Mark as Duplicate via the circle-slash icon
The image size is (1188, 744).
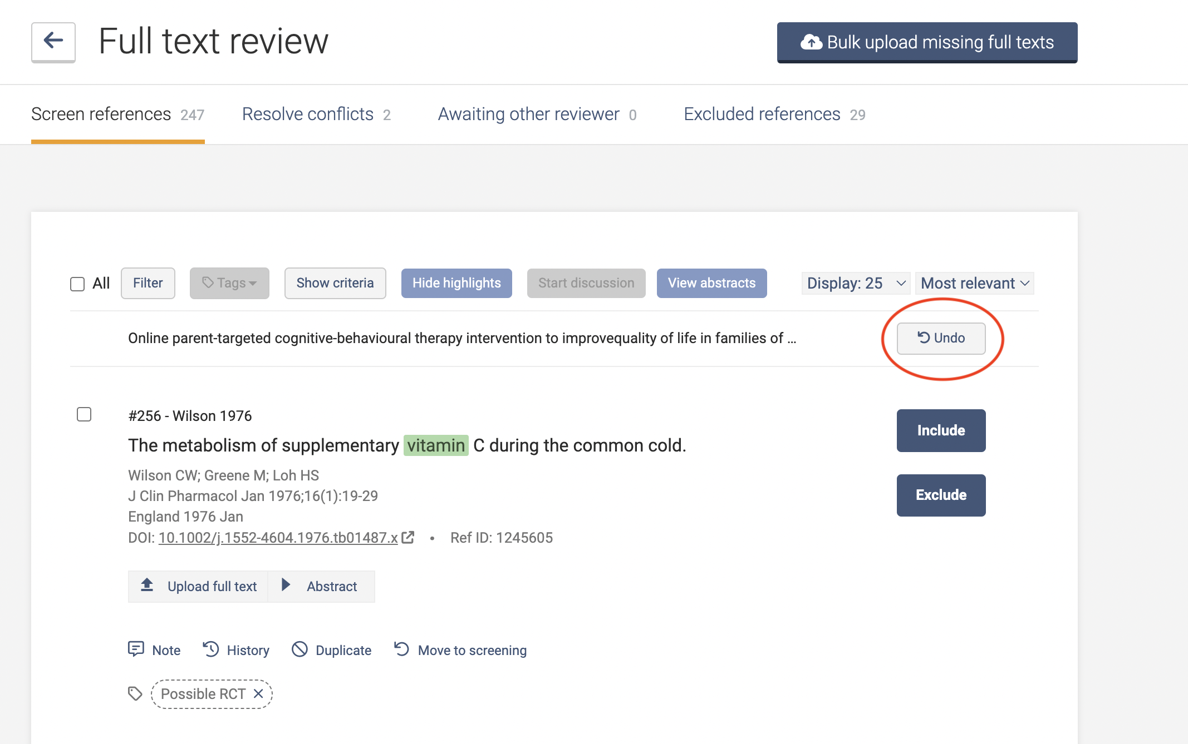[300, 649]
